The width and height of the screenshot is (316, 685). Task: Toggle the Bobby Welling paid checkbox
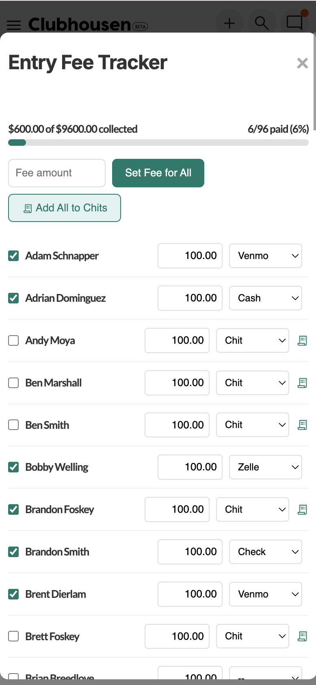(13, 467)
